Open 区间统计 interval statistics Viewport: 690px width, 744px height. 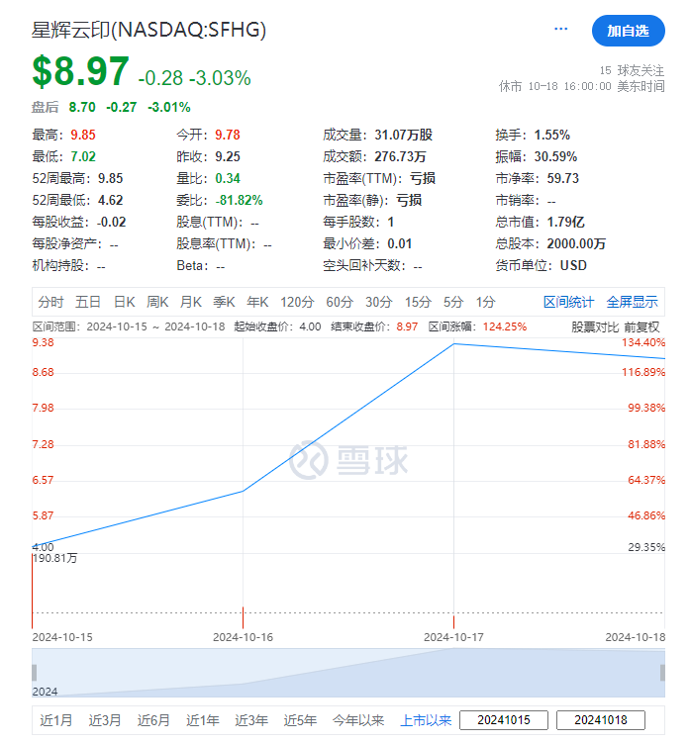tap(568, 302)
